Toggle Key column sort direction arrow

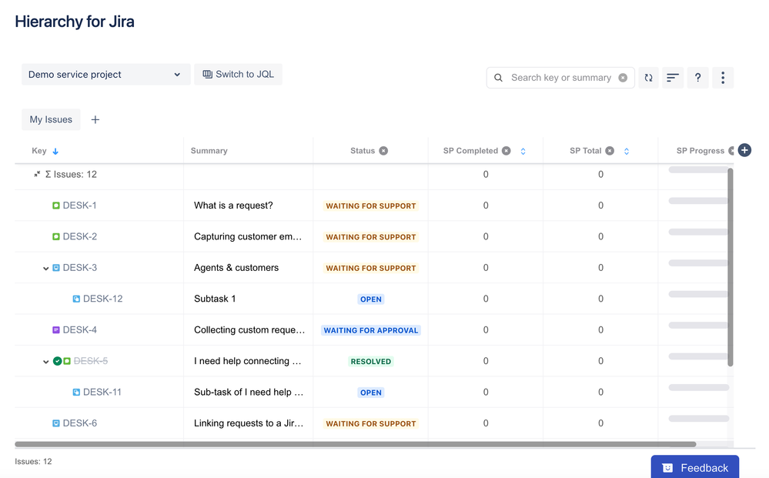click(x=55, y=151)
